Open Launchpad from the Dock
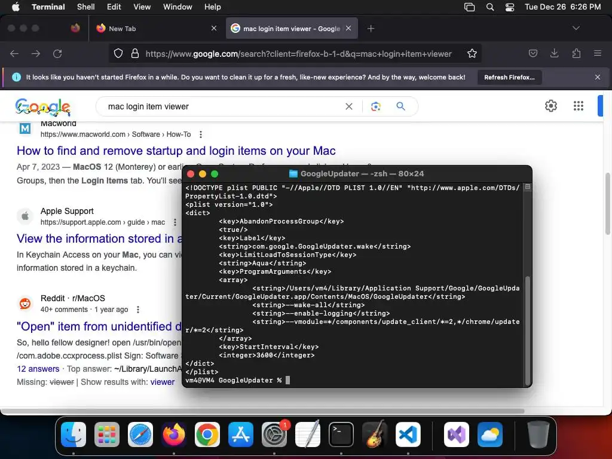Viewport: 612px width, 459px height. click(107, 434)
